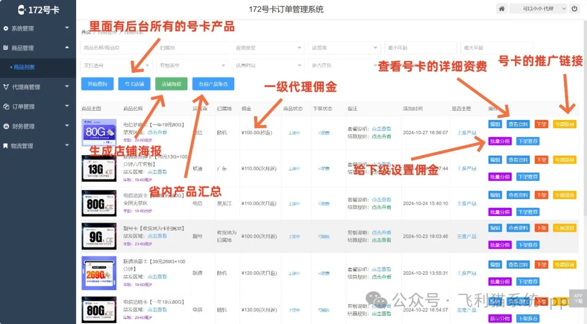Open the 269G product image
The height and width of the screenshot is (324, 587).
(99, 273)
